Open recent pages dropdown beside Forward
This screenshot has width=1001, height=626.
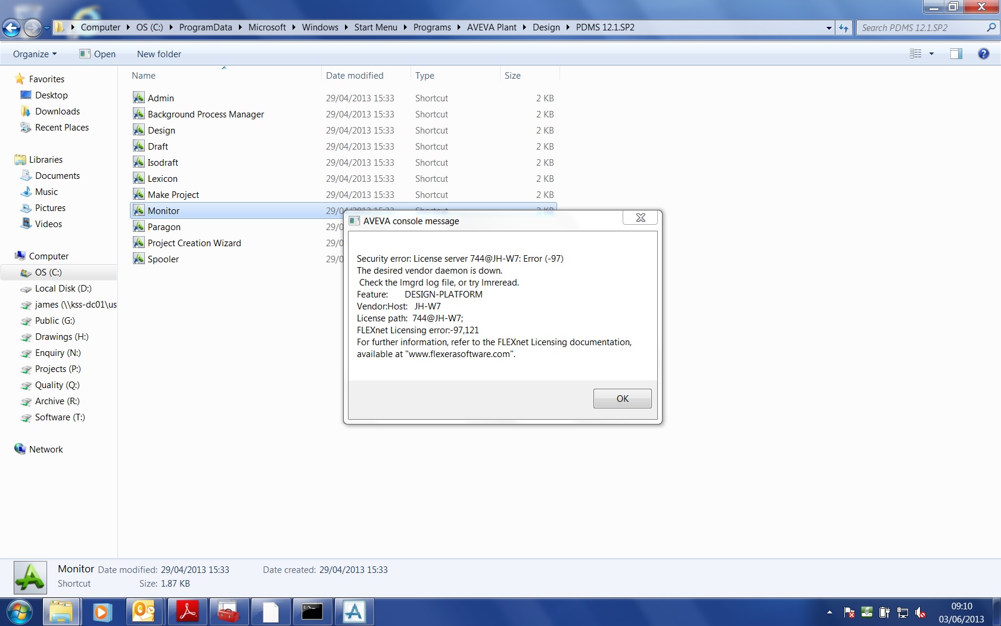coord(46,27)
